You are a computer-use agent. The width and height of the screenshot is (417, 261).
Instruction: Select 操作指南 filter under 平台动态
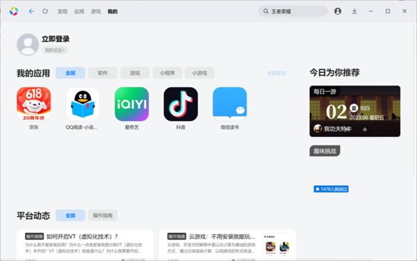(x=103, y=215)
